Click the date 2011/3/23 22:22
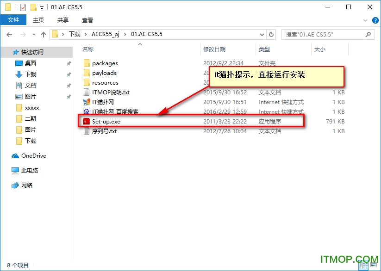Viewport: 381px width, 271px height. (x=225, y=122)
